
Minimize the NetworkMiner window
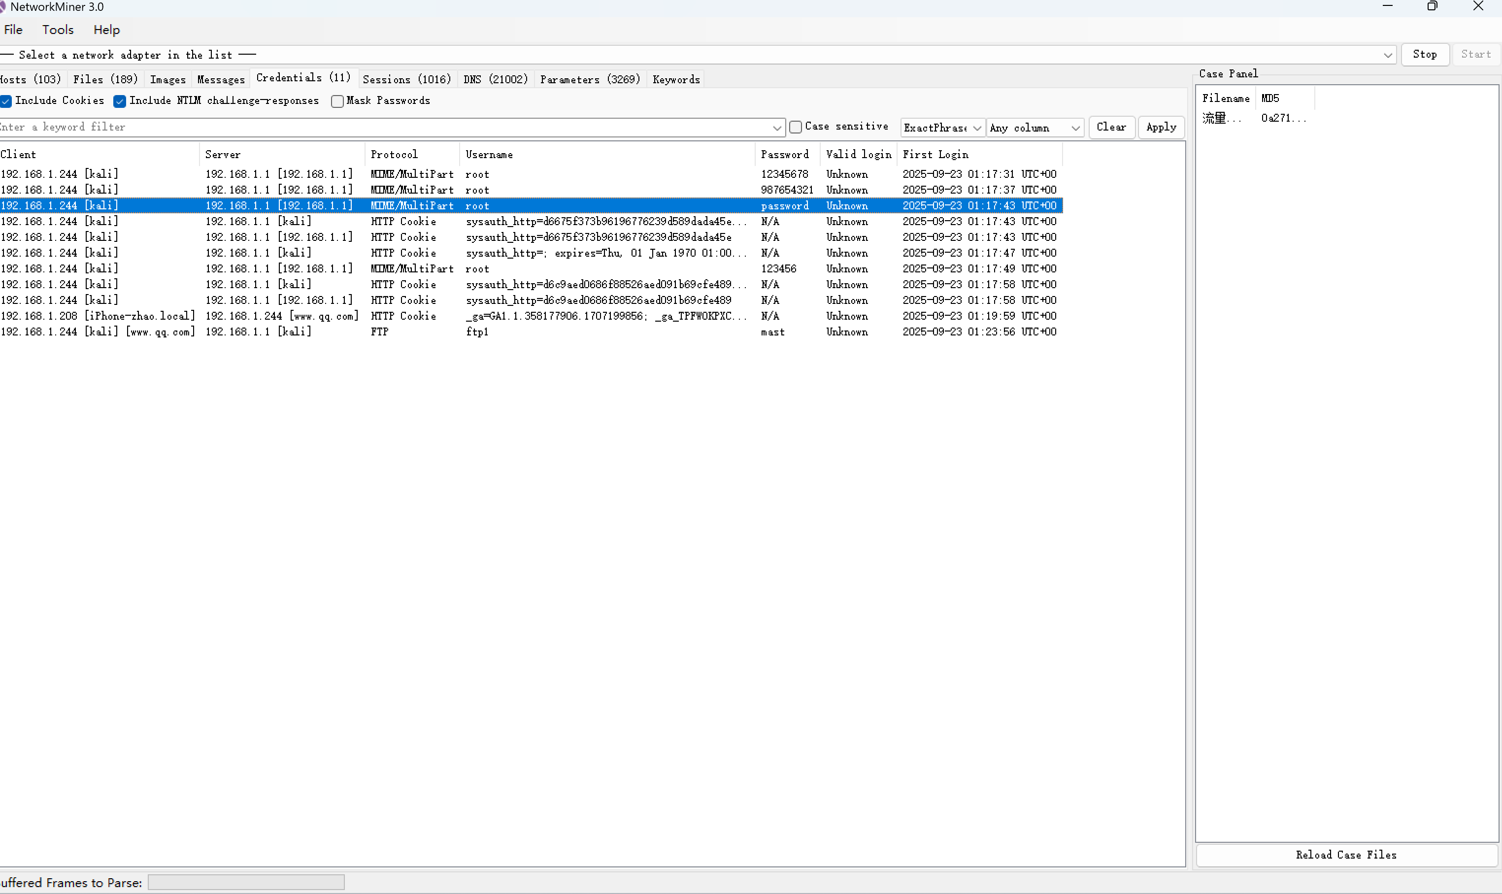[1388, 6]
